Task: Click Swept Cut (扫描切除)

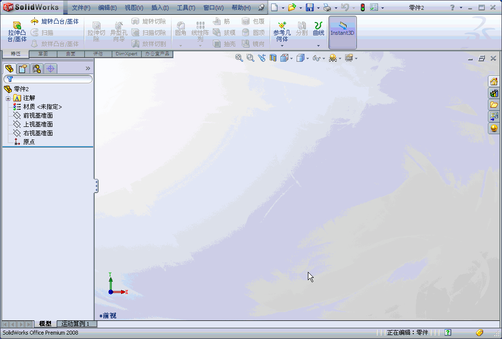Action: pos(149,32)
